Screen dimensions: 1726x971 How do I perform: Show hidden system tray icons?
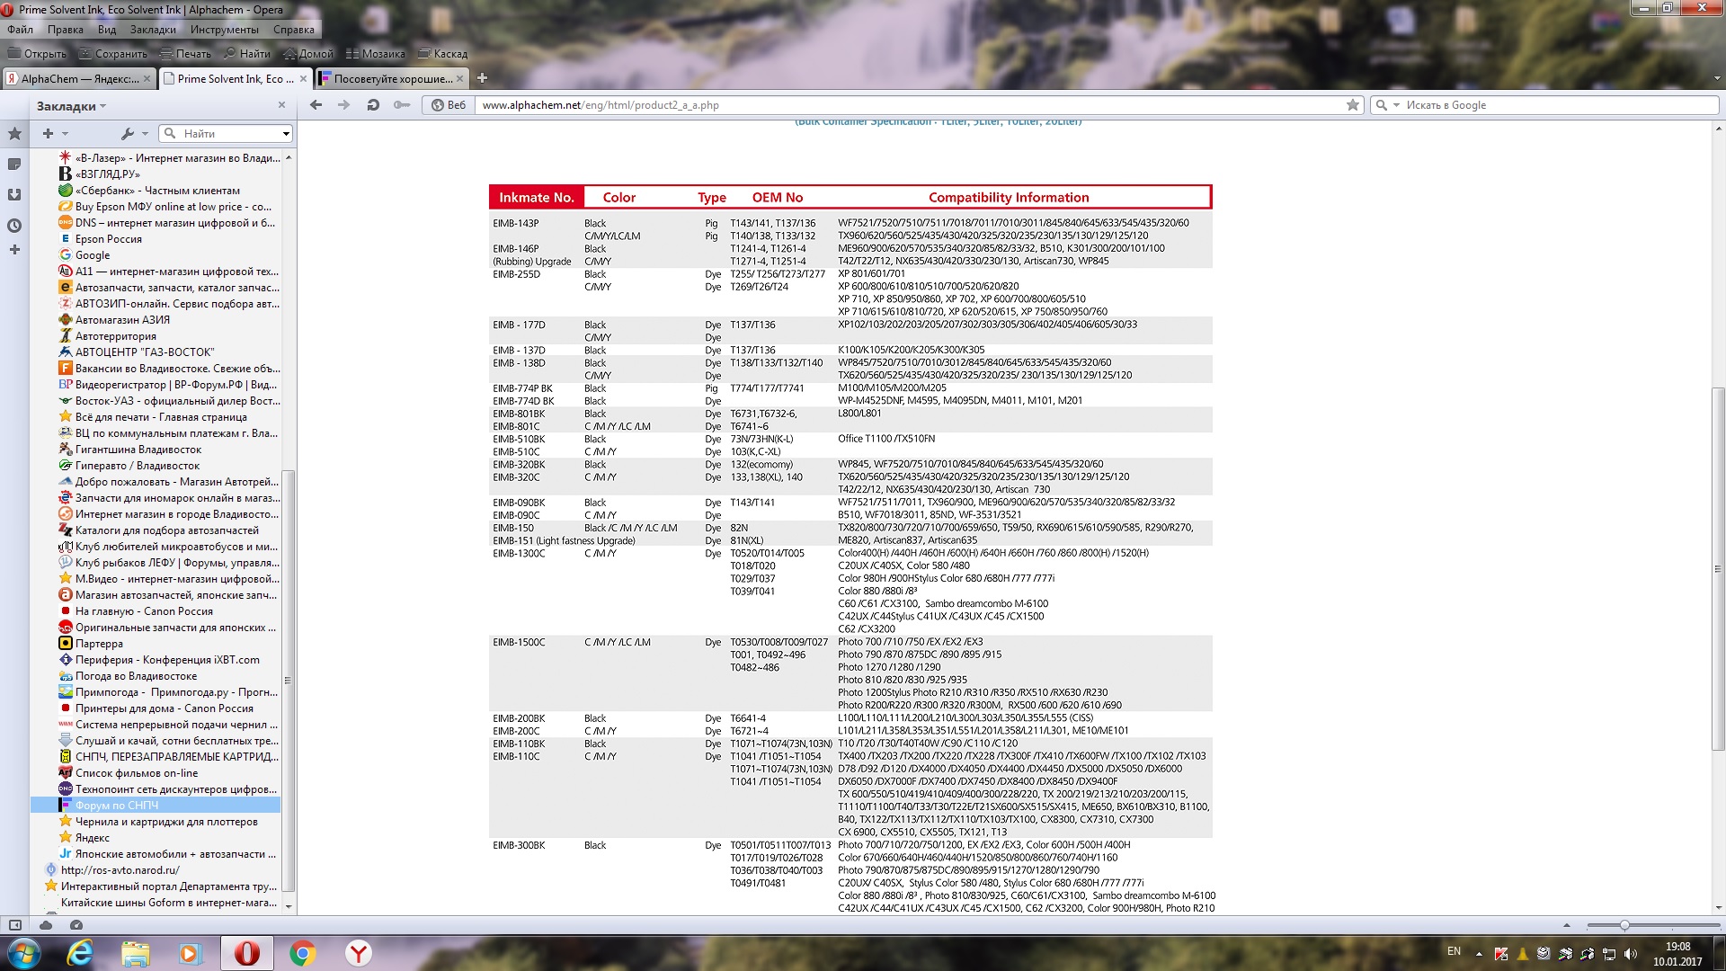click(1479, 954)
